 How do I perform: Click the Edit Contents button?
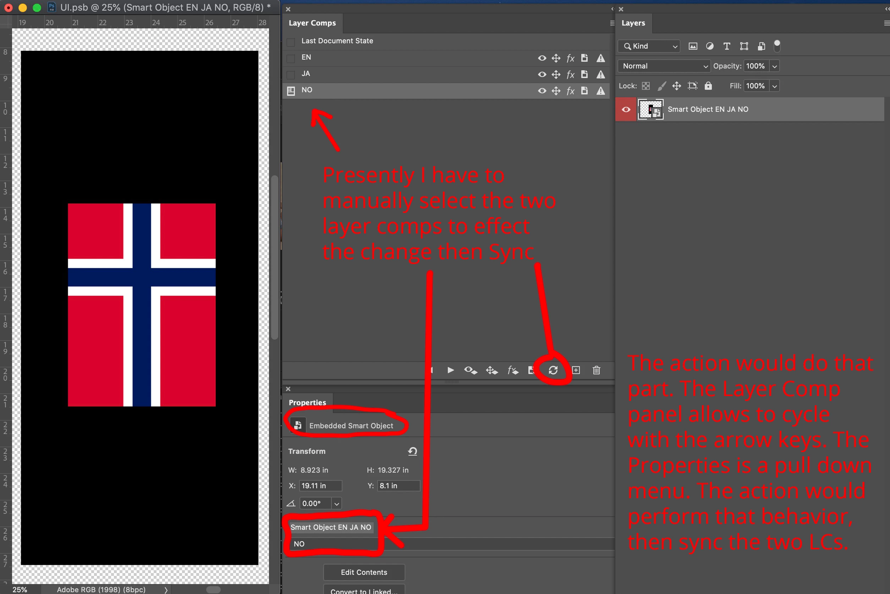click(364, 572)
